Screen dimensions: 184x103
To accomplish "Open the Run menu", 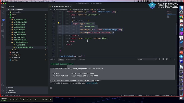I will pos(36,1).
